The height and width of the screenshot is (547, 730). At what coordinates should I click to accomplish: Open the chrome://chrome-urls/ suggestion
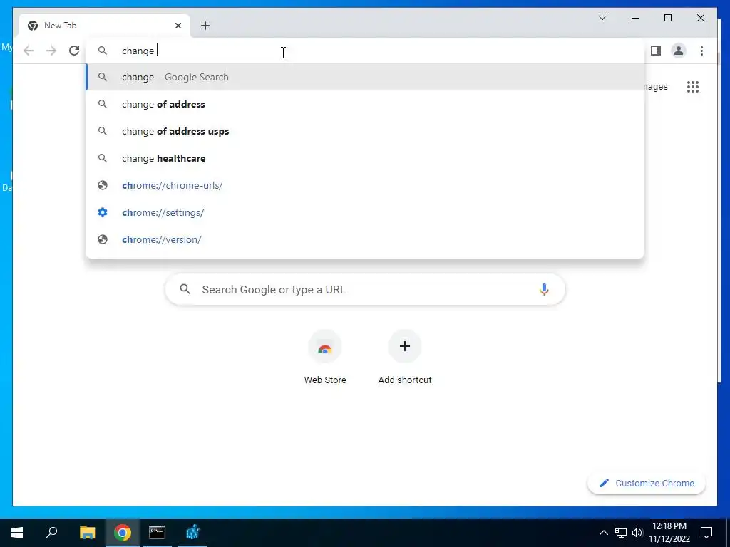pos(365,185)
